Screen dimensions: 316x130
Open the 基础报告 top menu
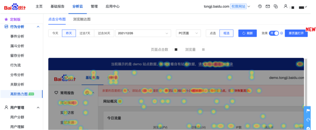click(x=57, y=6)
